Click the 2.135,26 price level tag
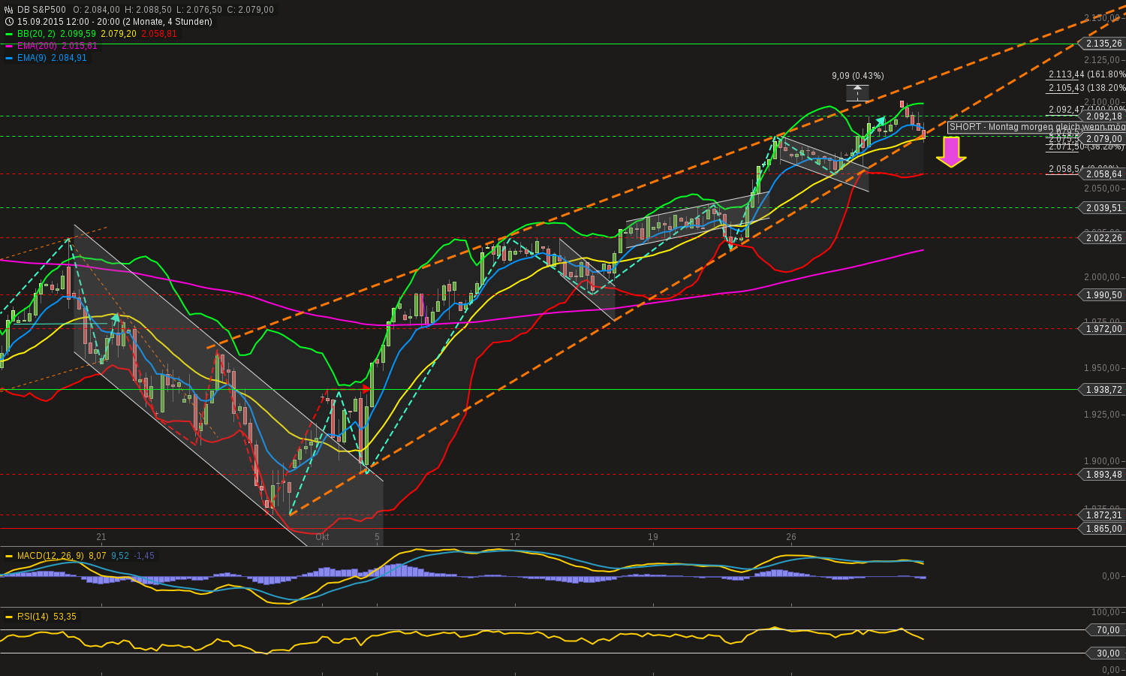 pyautogui.click(x=1103, y=44)
